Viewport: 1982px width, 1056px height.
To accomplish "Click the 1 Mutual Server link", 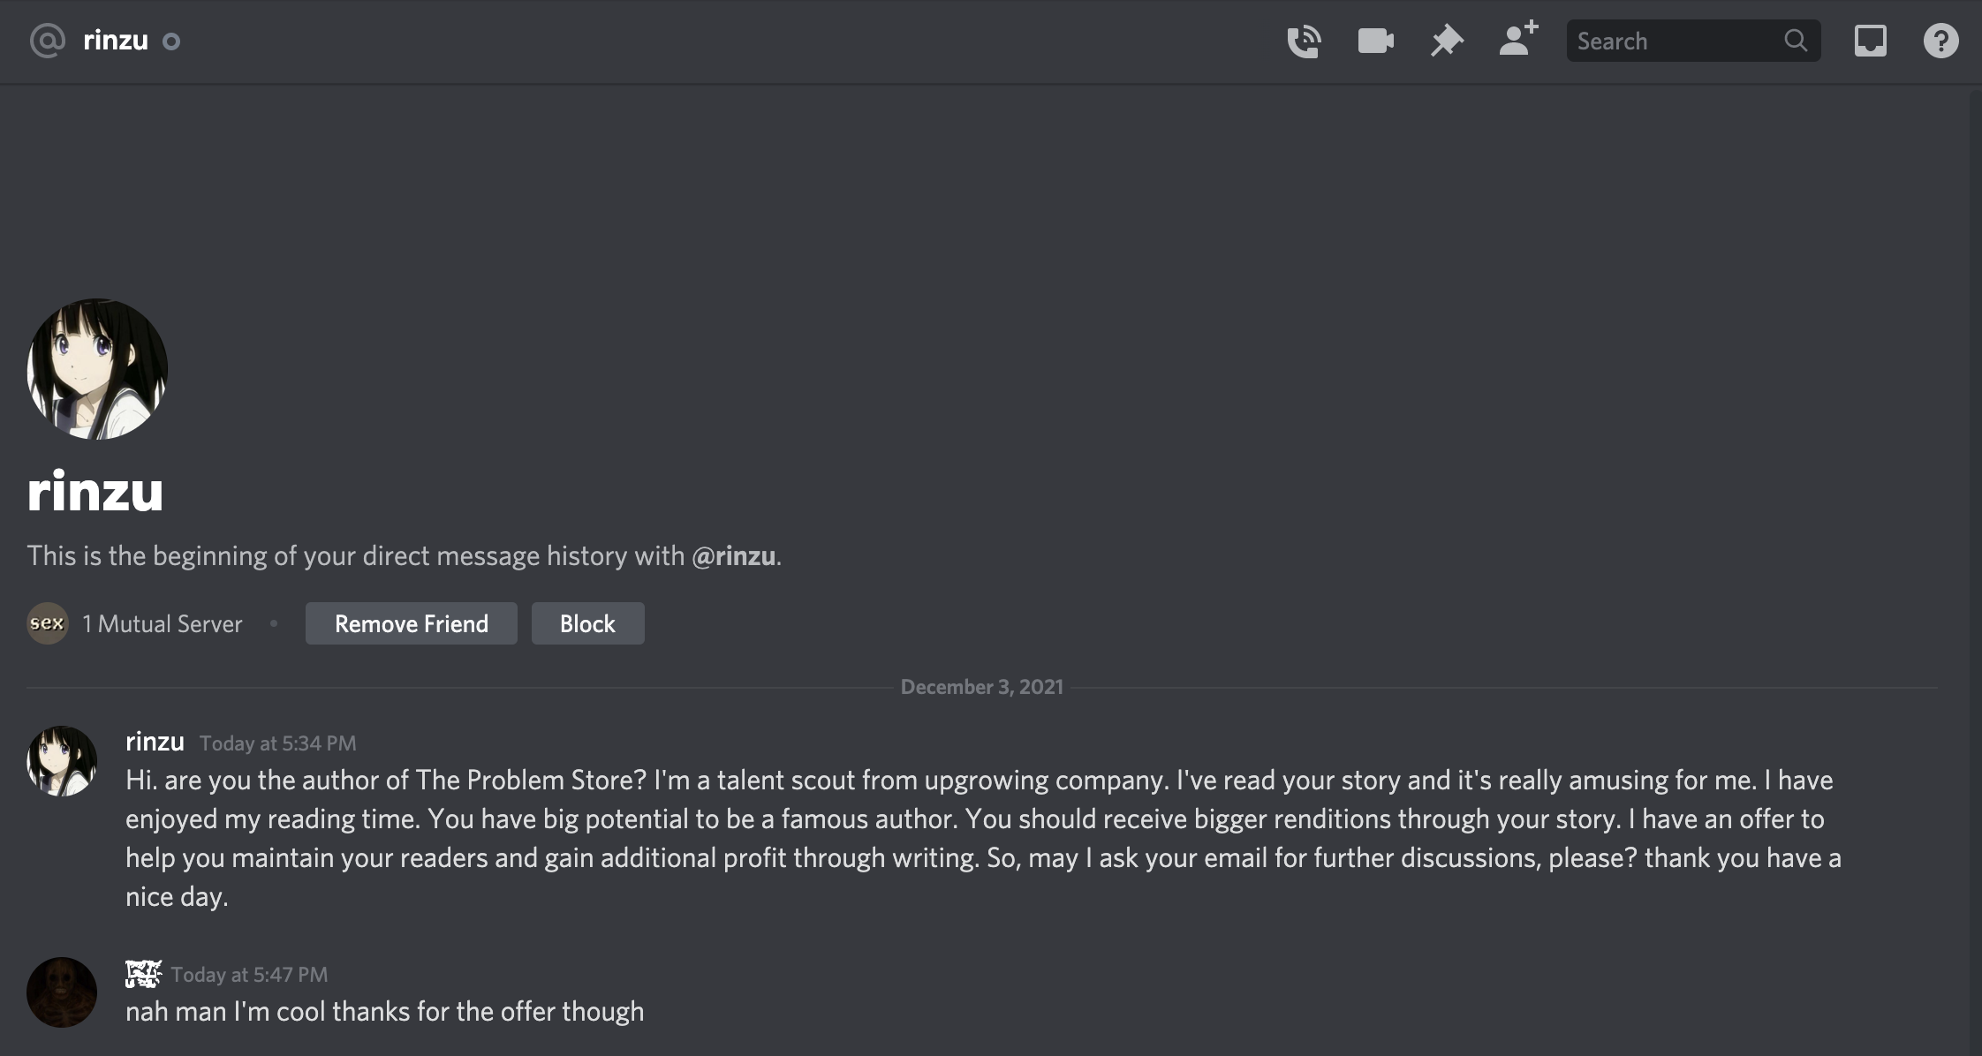I will click(162, 624).
